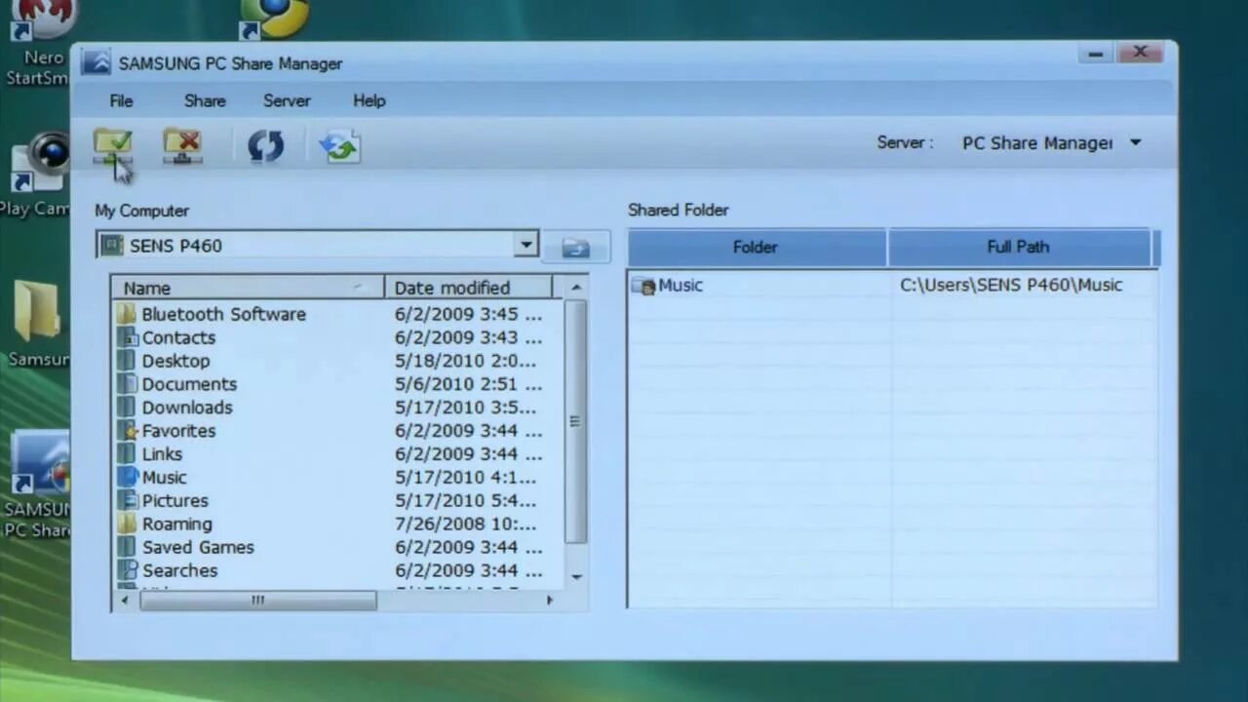Click the horizontal scroll left arrow
This screenshot has height=702, width=1248.
(124, 601)
